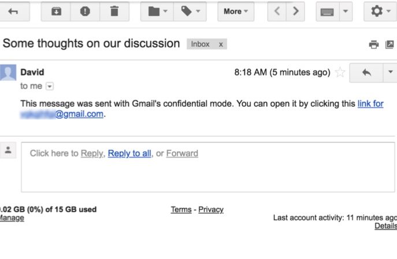Open the confidential message link
397x259 pixels.
(x=370, y=104)
